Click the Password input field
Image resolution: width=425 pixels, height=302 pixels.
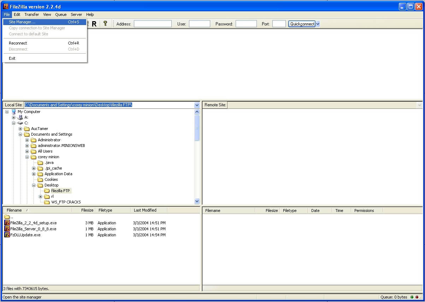point(246,24)
